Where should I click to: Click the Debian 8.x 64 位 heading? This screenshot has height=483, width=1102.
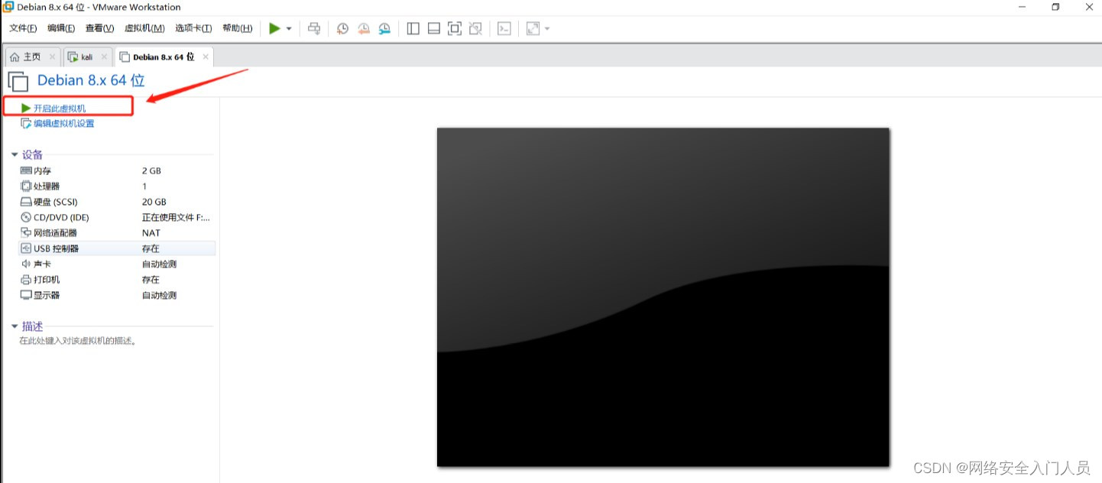coord(91,80)
